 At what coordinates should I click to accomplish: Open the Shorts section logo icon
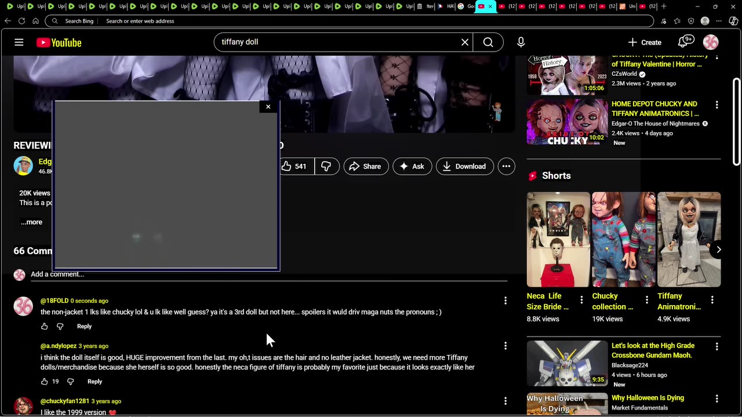pos(532,175)
